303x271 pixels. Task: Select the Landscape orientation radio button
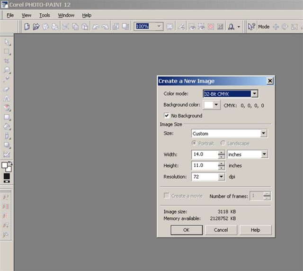[223, 144]
